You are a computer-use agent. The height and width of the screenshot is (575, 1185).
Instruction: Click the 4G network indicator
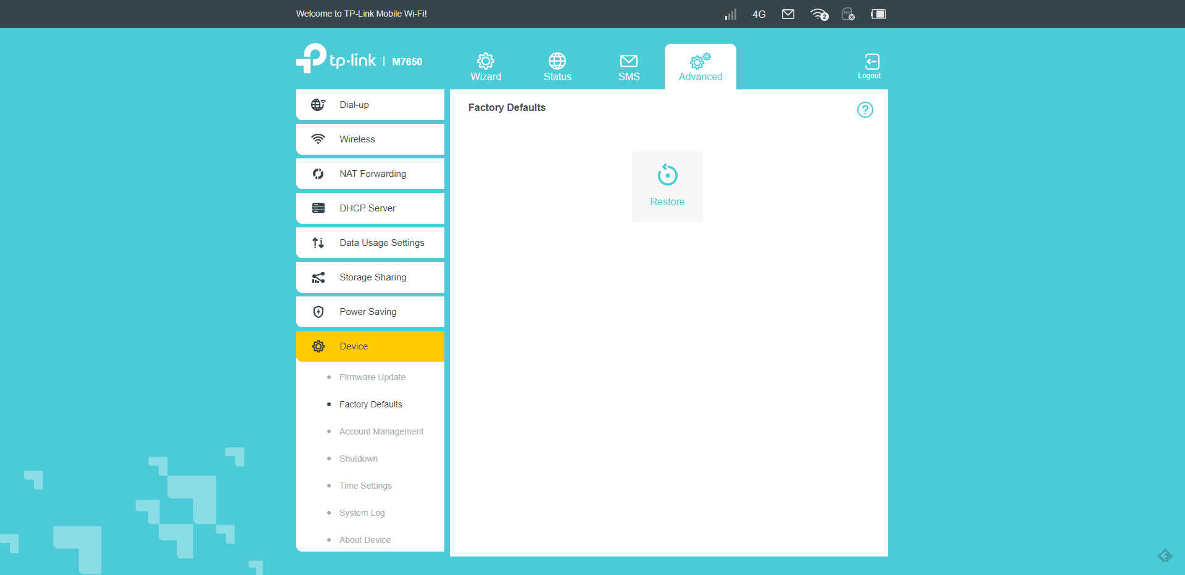tap(759, 14)
